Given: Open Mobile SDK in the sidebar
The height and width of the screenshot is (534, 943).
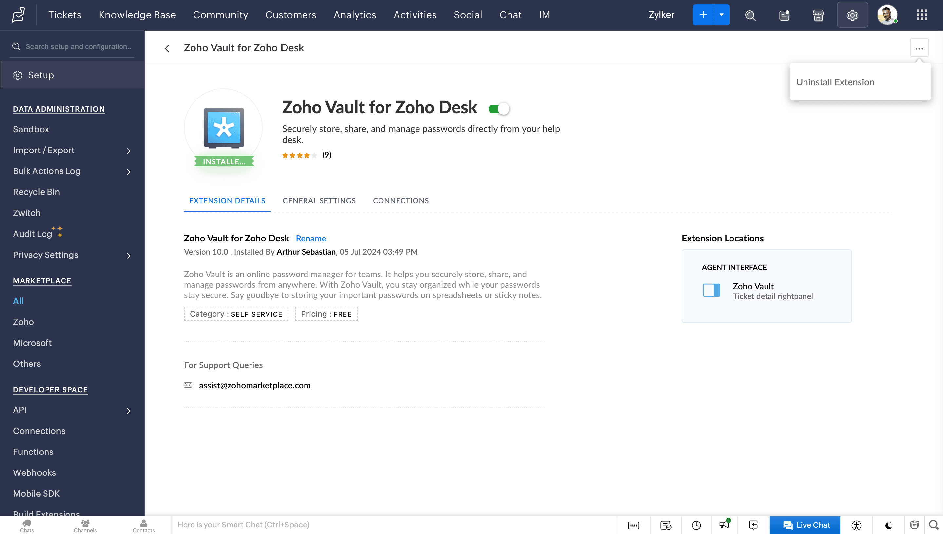Looking at the screenshot, I should [36, 493].
